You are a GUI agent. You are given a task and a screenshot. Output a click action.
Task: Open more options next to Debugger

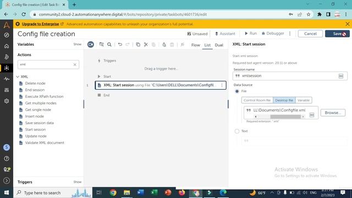(x=290, y=34)
